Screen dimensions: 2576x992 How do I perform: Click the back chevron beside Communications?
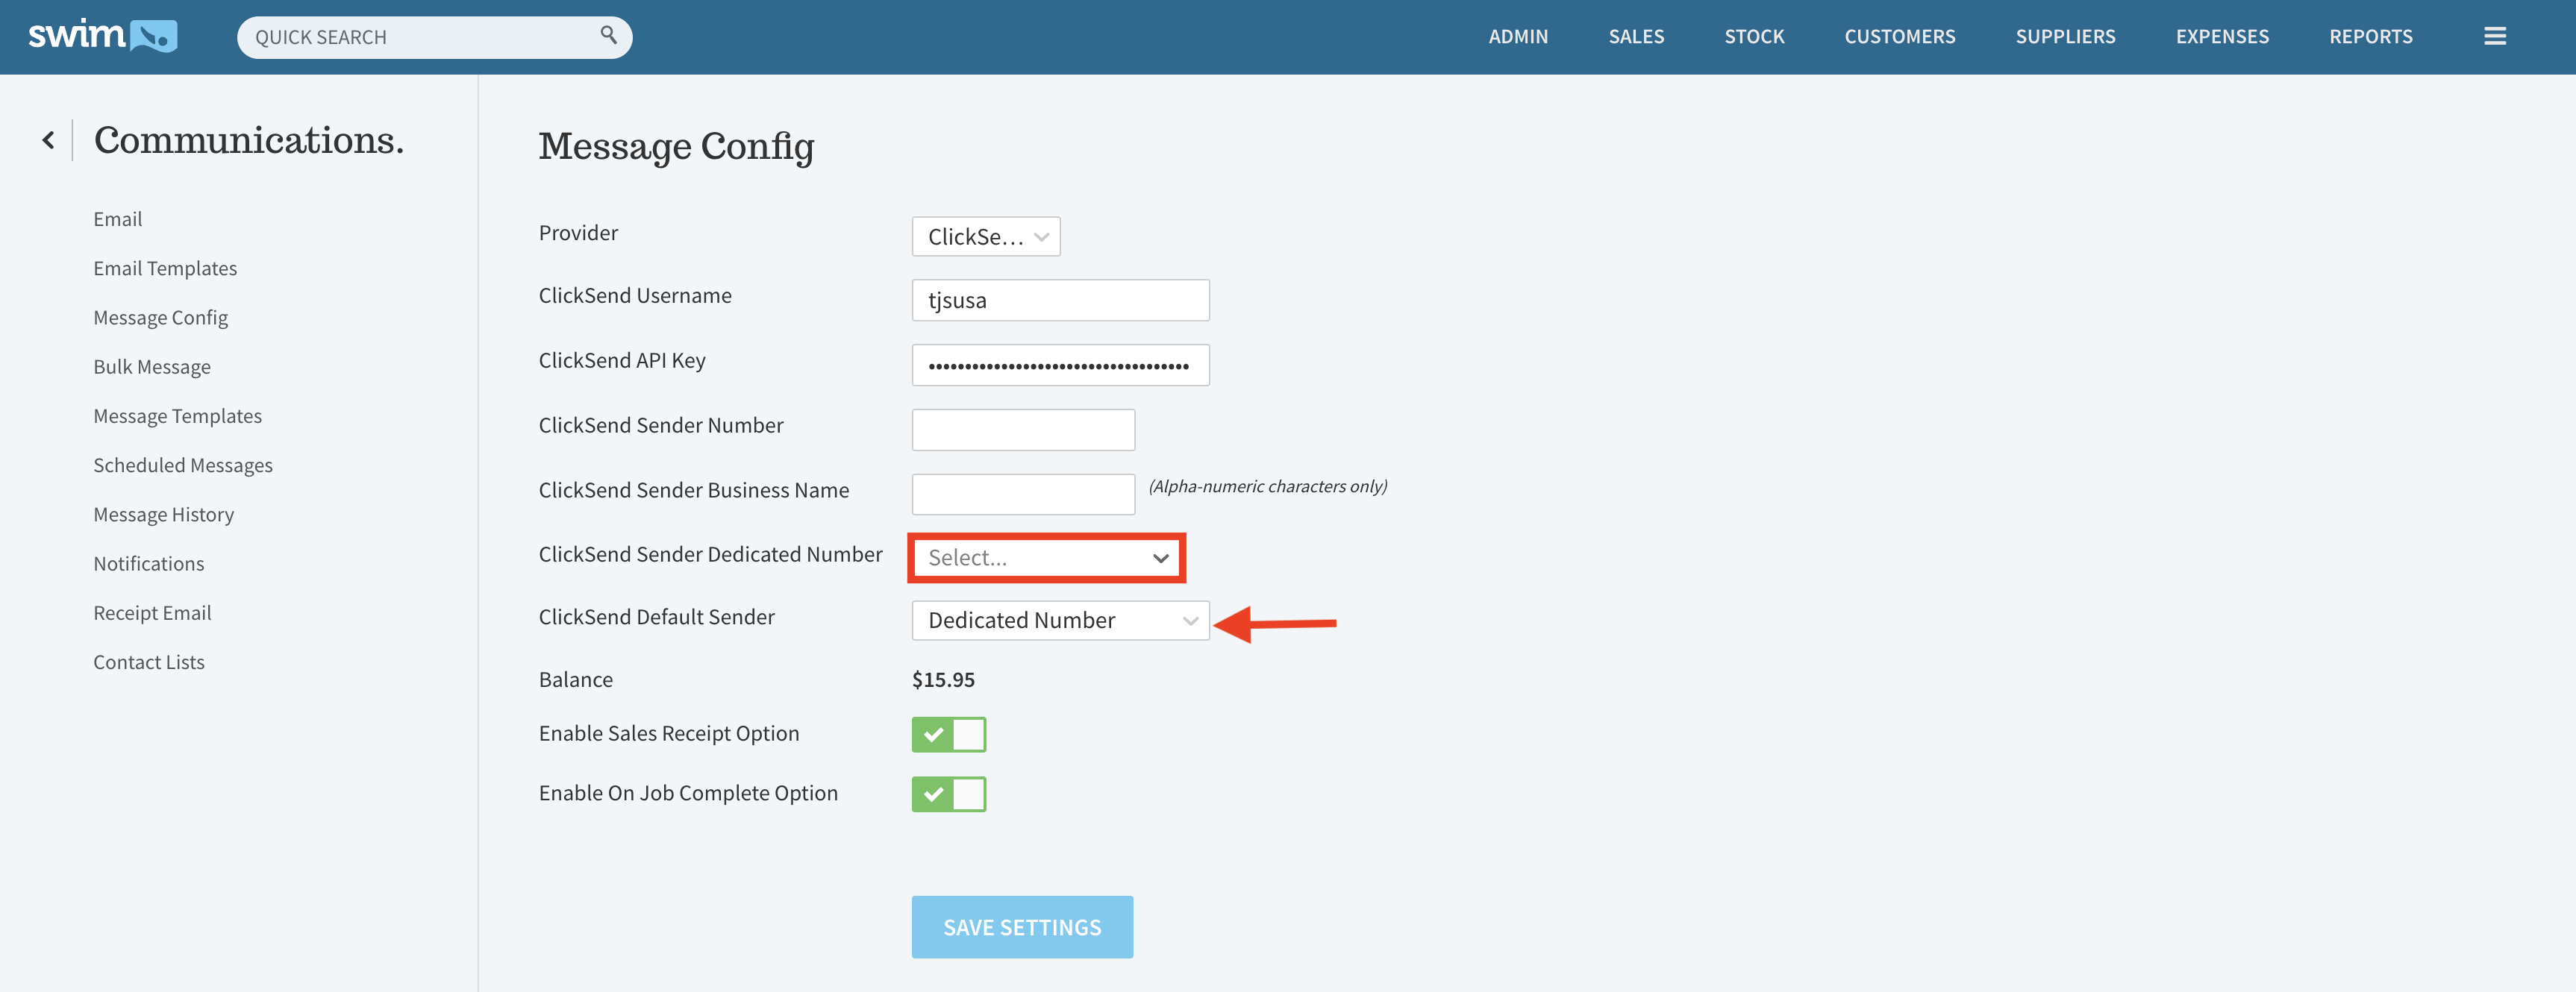pyautogui.click(x=48, y=140)
